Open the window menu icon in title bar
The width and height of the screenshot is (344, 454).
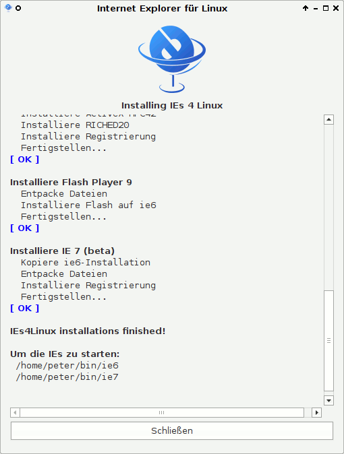click(x=8, y=8)
